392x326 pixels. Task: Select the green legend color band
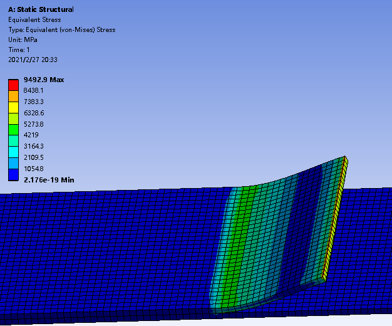pos(14,130)
